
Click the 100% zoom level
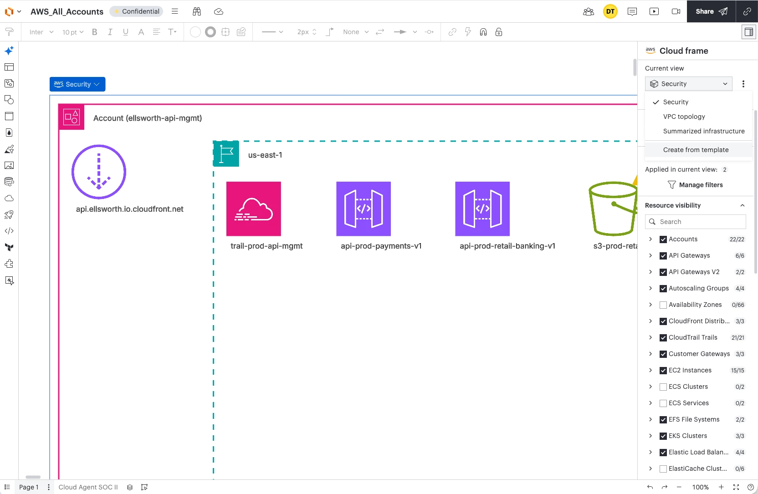[700, 487]
